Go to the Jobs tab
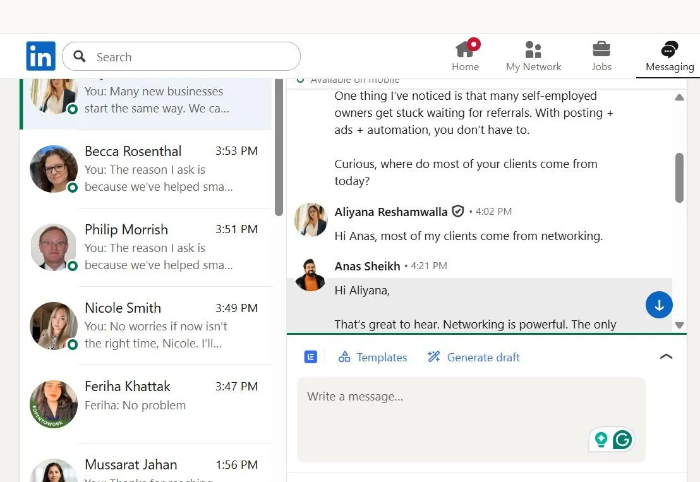Image resolution: width=700 pixels, height=482 pixels. (x=601, y=56)
